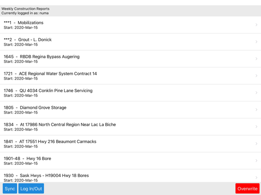This screenshot has height=195, width=261.
Task: Click the blue Sync button
Action: [10, 188]
